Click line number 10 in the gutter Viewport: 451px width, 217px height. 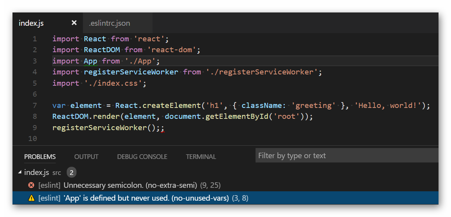pyautogui.click(x=32, y=139)
